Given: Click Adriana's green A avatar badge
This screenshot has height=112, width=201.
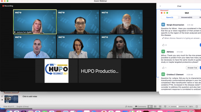Looking at the screenshot, I should [x=163, y=51].
